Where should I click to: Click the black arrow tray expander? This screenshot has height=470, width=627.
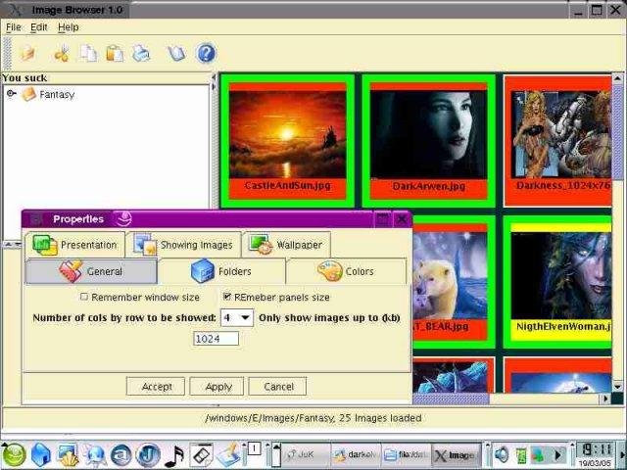[558, 454]
